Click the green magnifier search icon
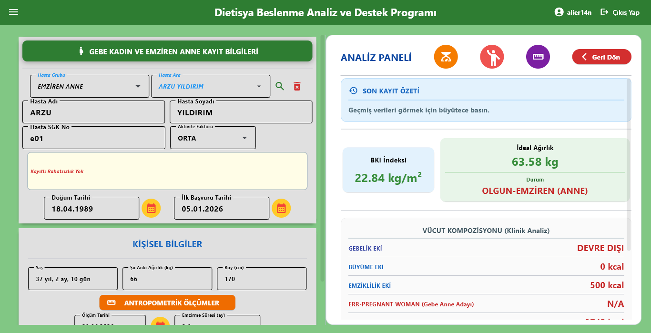 [280, 86]
